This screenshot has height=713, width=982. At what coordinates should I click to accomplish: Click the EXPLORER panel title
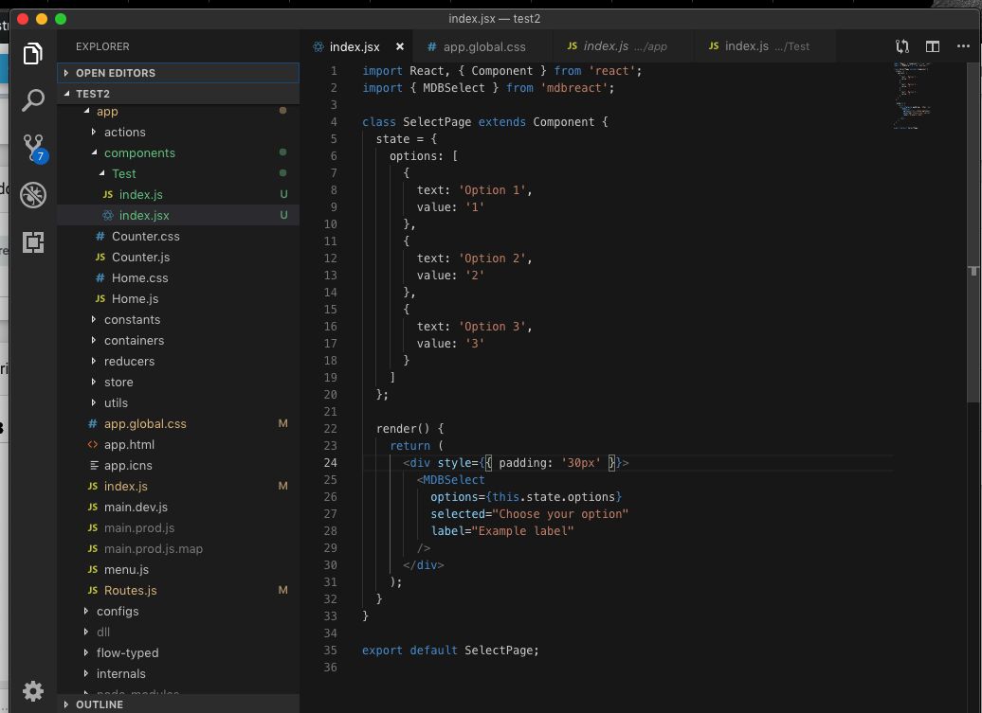click(102, 47)
